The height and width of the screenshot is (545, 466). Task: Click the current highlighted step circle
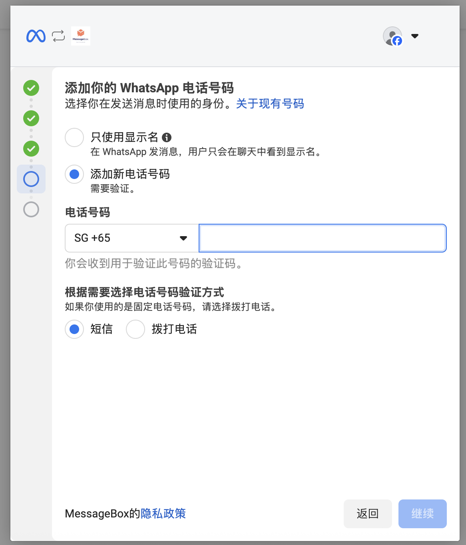pos(31,179)
